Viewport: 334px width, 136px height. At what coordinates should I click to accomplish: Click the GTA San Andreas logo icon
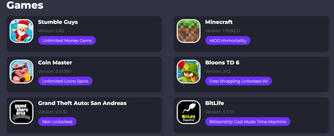point(22,112)
